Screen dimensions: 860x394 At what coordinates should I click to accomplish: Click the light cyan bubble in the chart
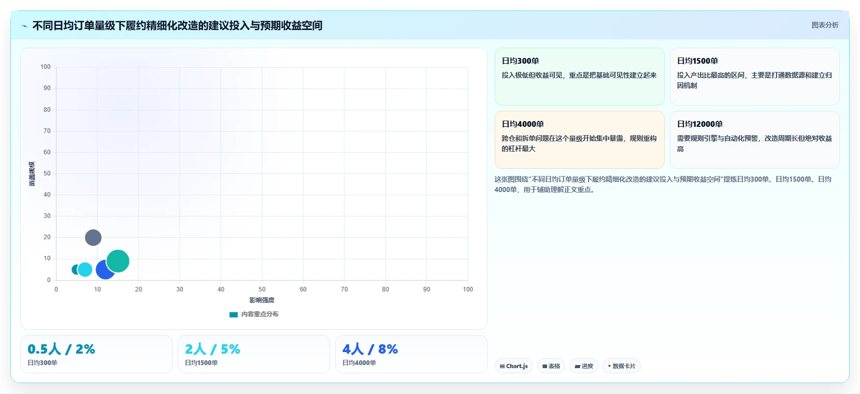85,269
